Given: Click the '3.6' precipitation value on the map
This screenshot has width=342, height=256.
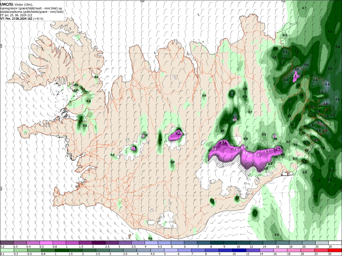Looking at the screenshot, I should point(297,69).
